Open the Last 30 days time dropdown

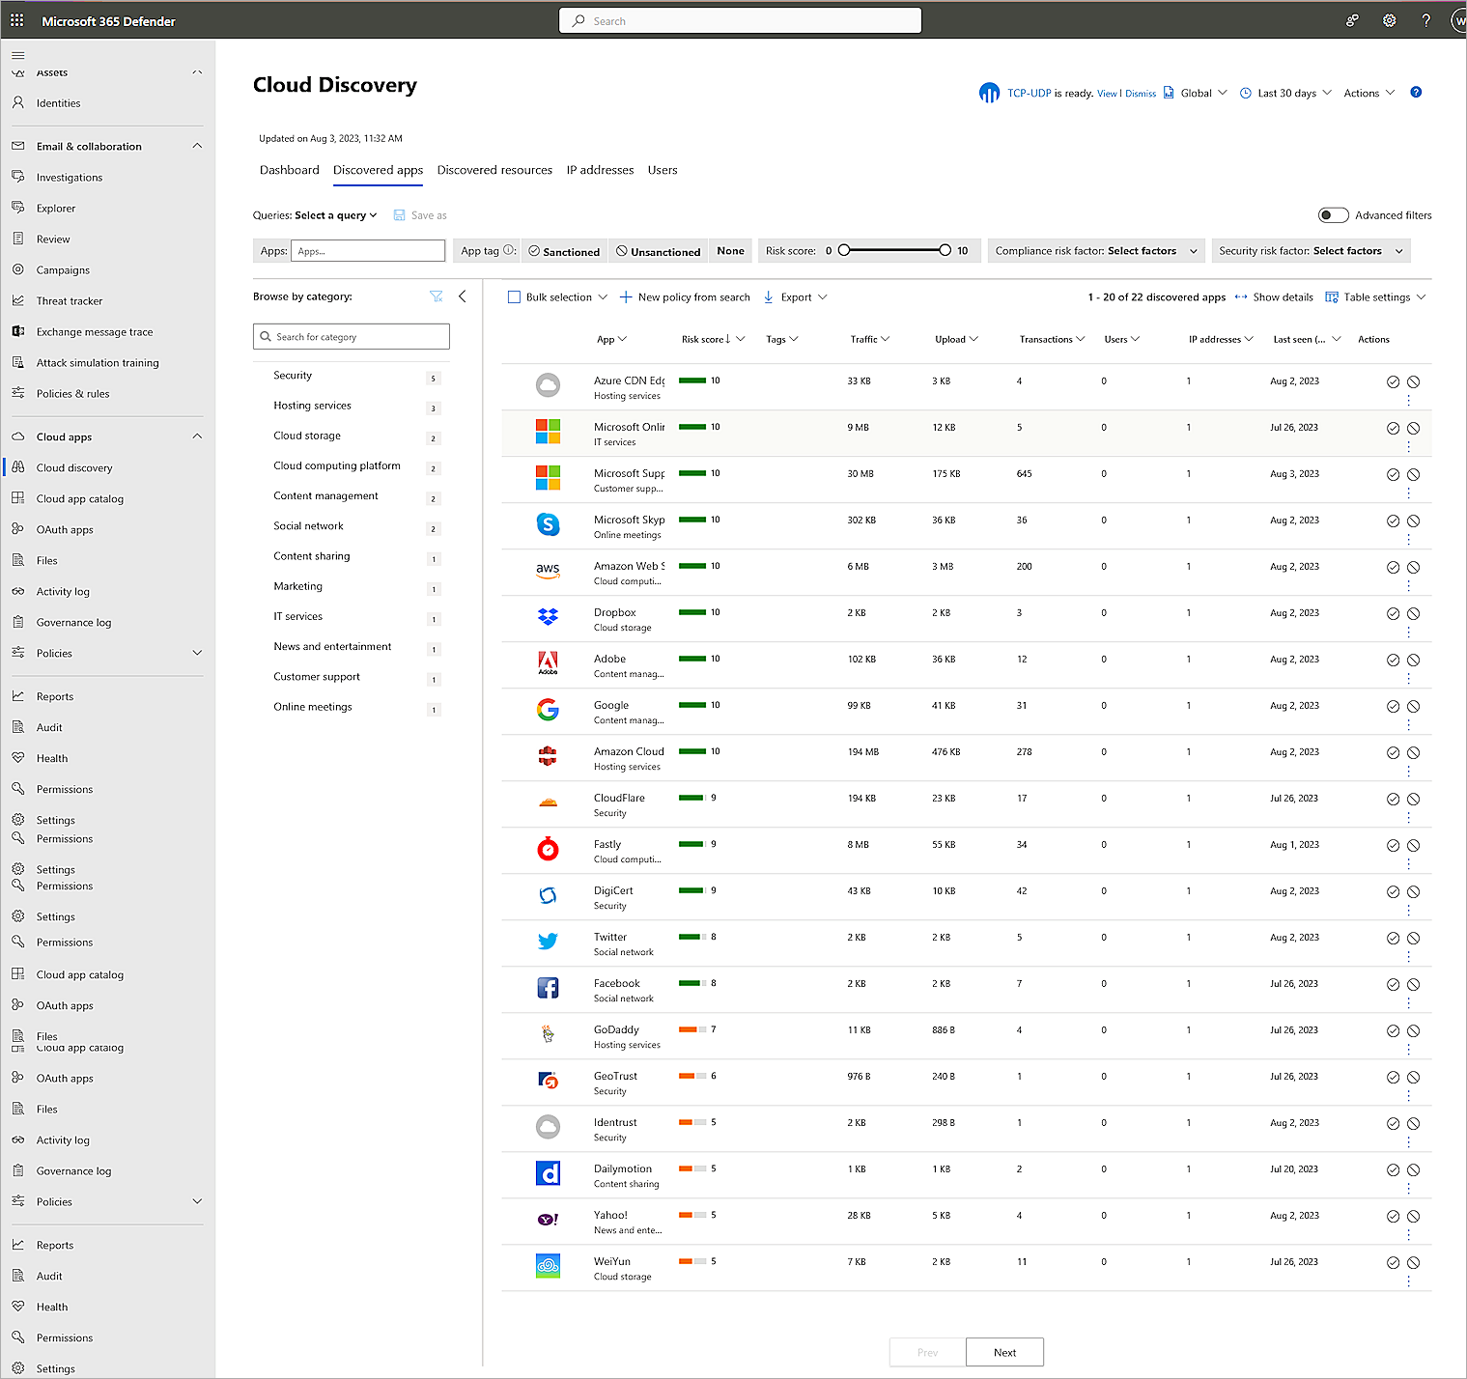pos(1284,92)
